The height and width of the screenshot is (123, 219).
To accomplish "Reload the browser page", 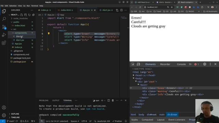I will pyautogui.click(x=140, y=7).
